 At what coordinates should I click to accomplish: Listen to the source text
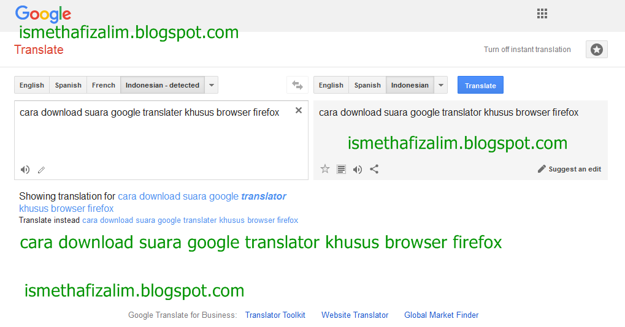coord(25,170)
